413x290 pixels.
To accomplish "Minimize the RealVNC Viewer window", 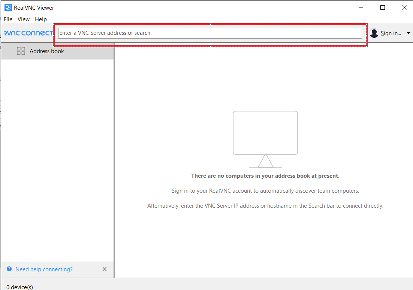I will point(361,7).
